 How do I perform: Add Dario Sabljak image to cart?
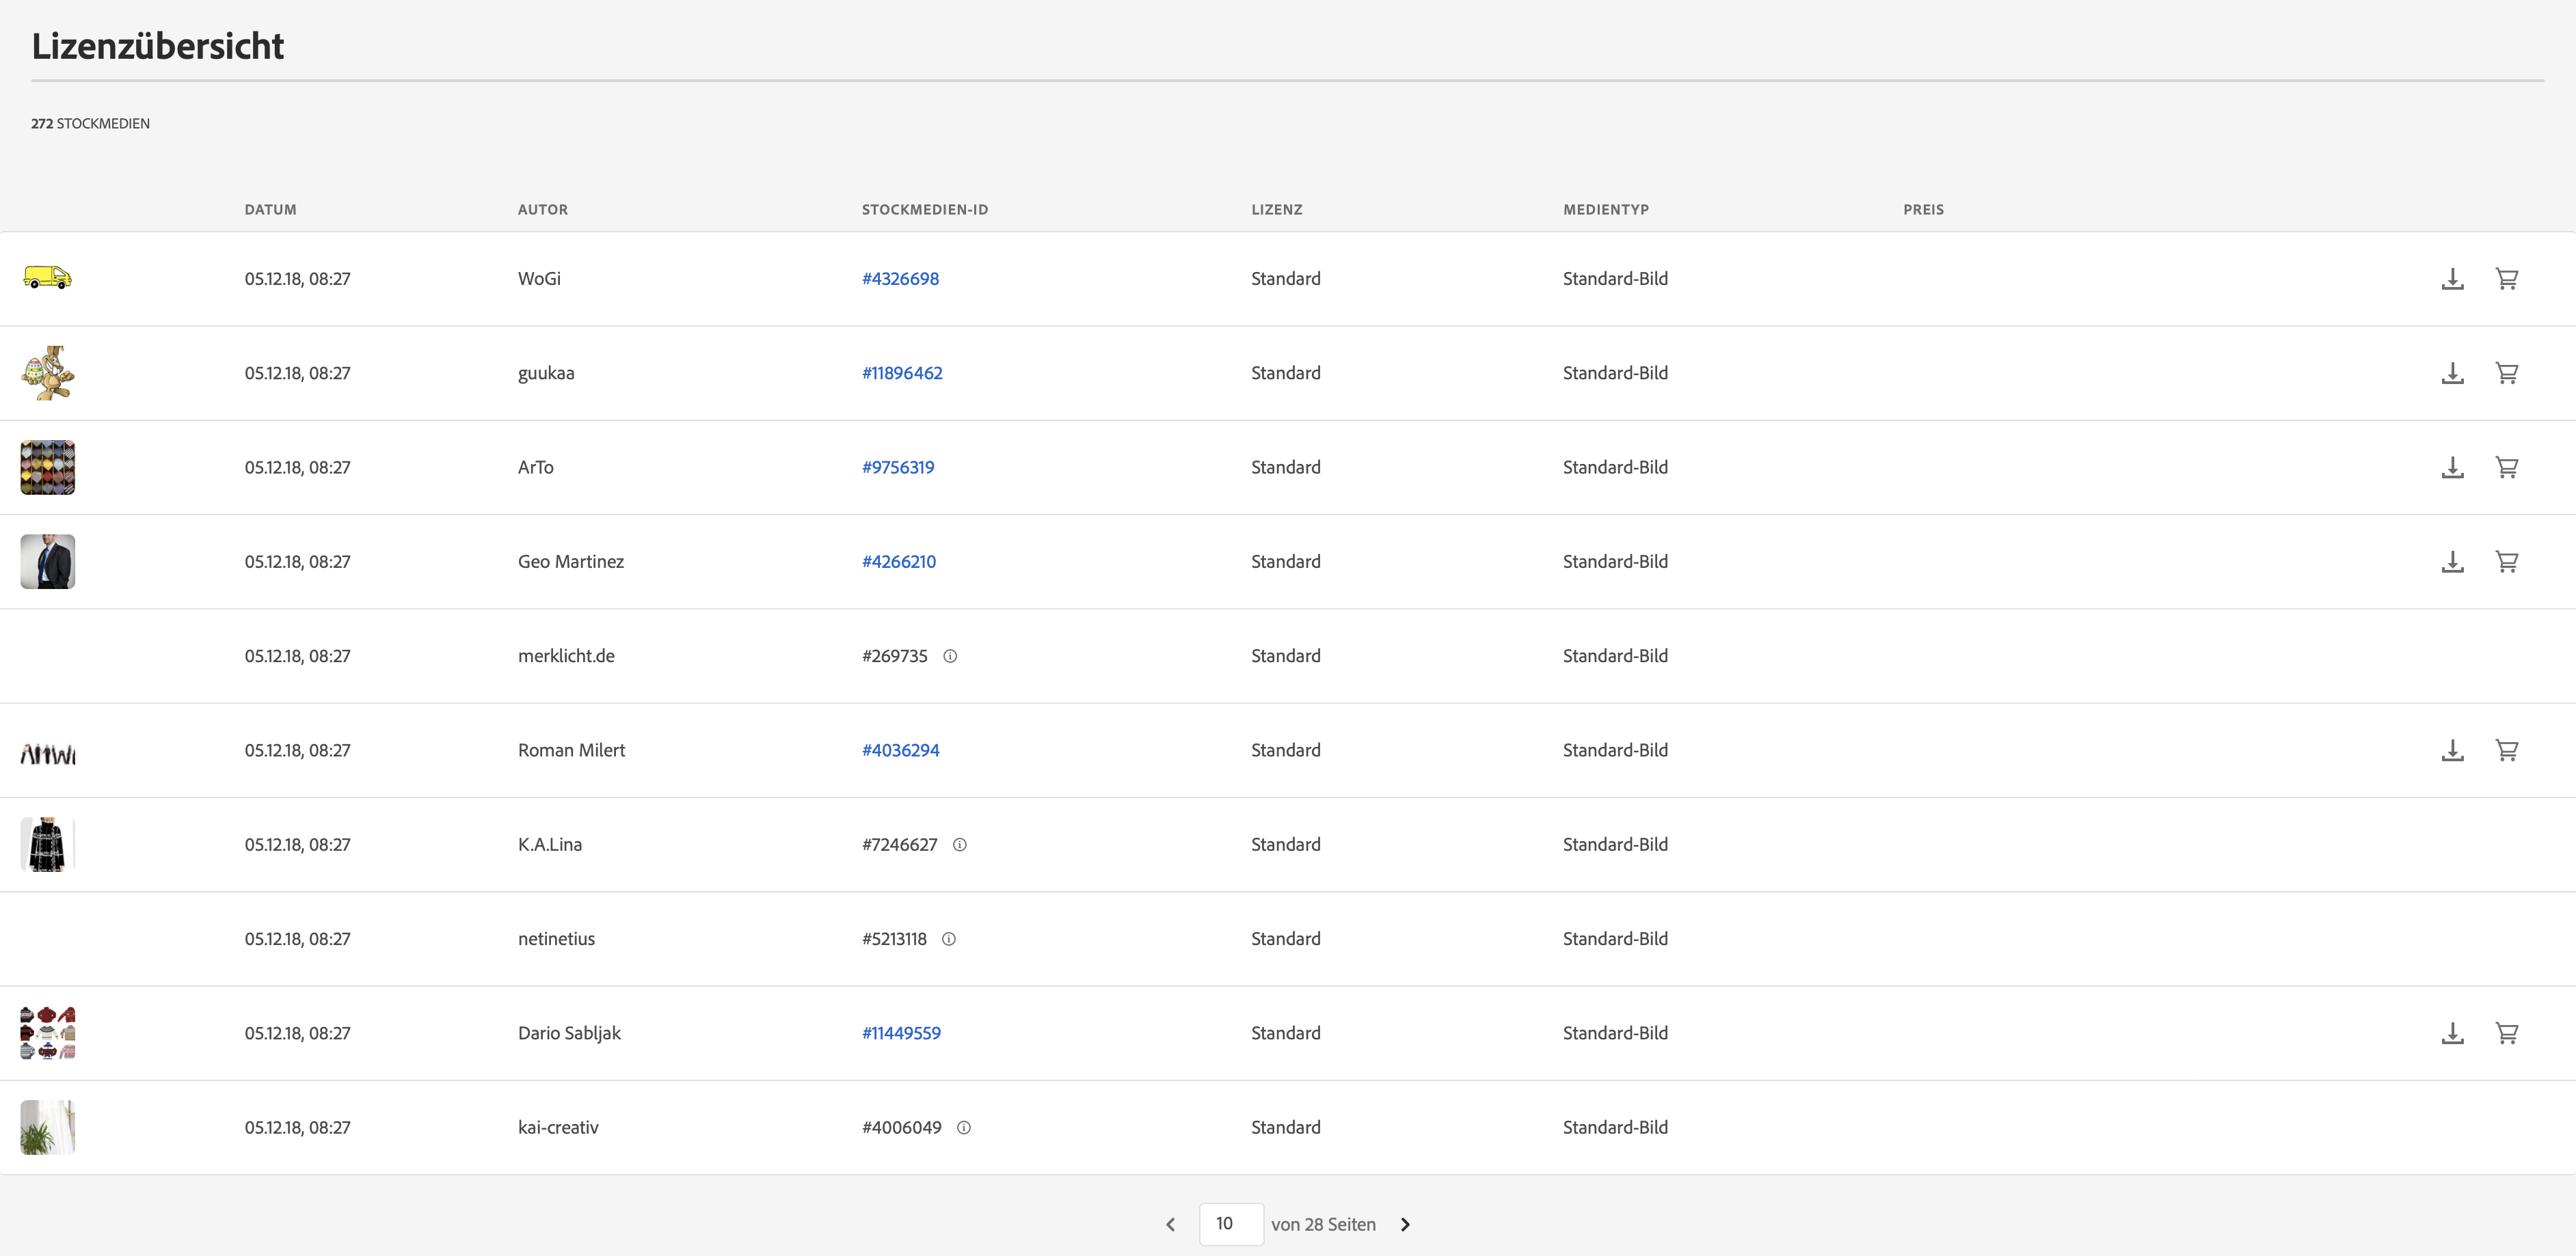2506,1033
